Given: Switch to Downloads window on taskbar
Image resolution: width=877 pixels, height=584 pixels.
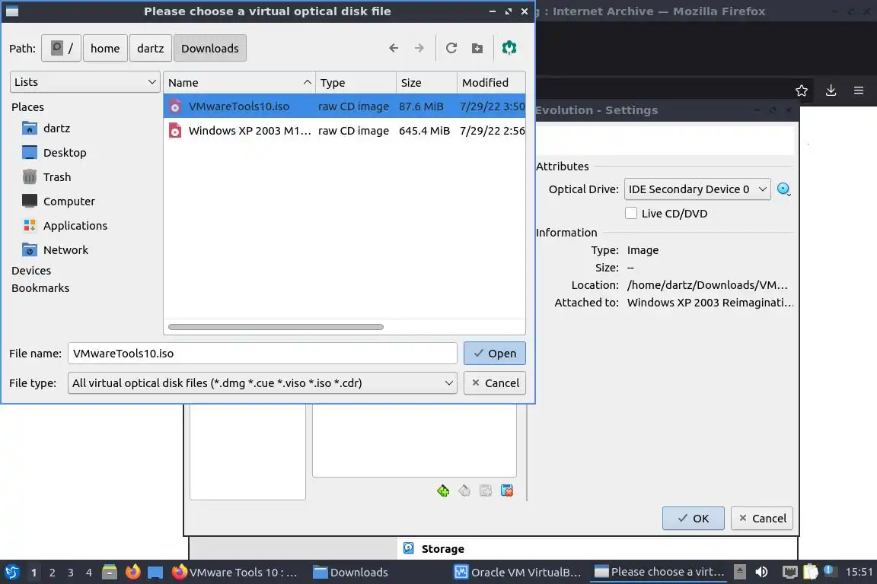Looking at the screenshot, I should coord(351,573).
